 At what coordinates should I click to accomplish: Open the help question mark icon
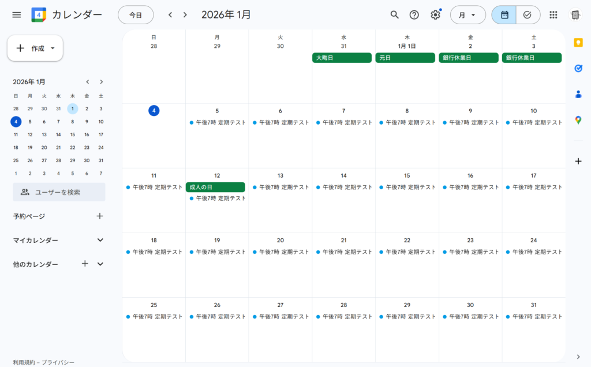(414, 14)
